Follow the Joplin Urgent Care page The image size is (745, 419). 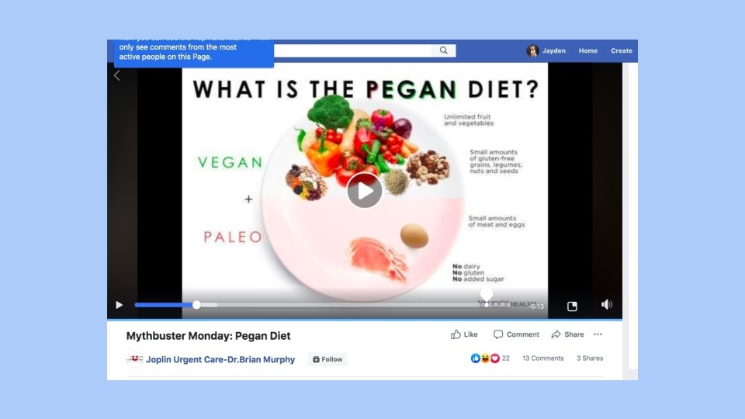click(327, 359)
